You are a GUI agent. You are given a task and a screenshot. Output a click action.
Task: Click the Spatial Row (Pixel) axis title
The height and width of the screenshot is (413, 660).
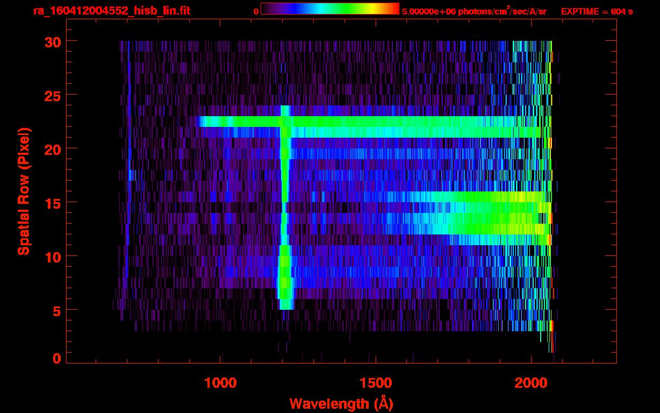point(24,191)
